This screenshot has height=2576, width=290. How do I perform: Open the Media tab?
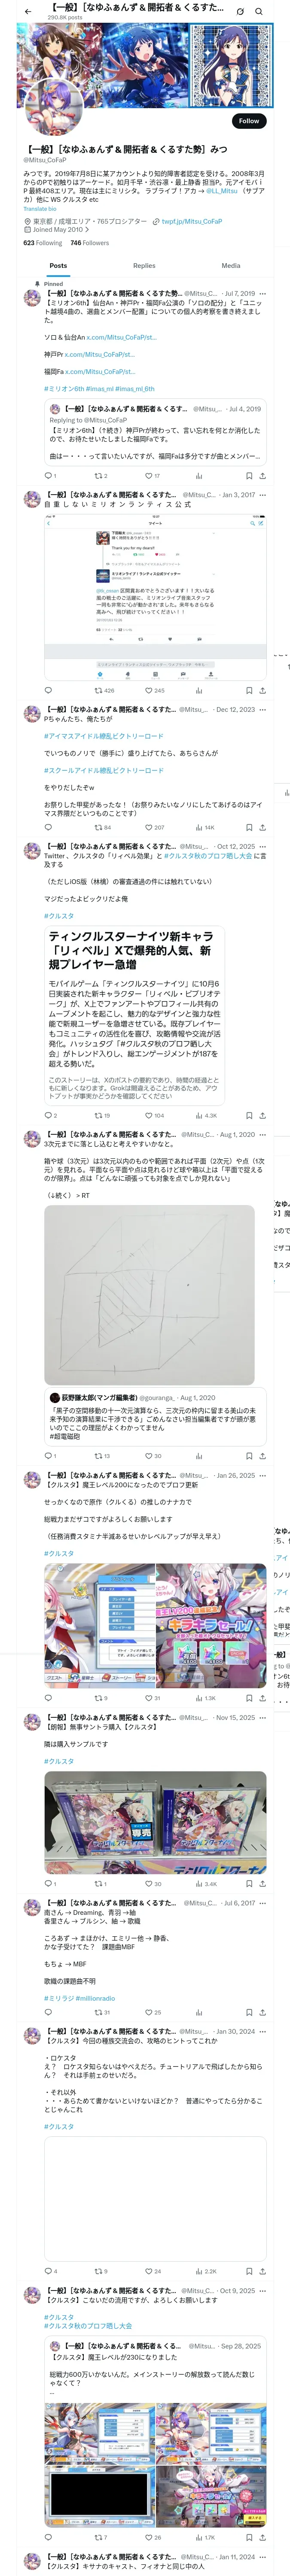click(x=231, y=266)
